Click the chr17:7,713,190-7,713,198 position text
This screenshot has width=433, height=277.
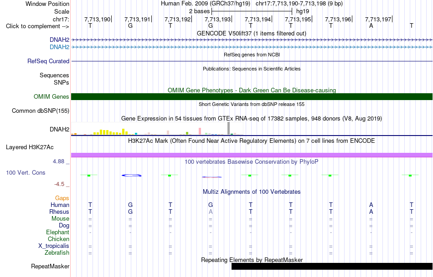(x=299, y=4)
